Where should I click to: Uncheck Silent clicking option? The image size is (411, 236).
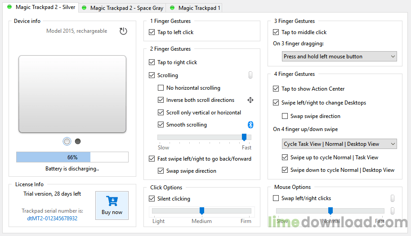pyautogui.click(x=152, y=199)
